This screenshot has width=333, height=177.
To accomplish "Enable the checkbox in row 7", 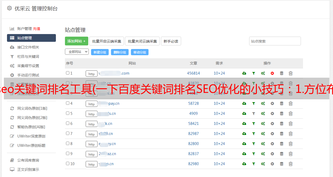I will (68, 133).
